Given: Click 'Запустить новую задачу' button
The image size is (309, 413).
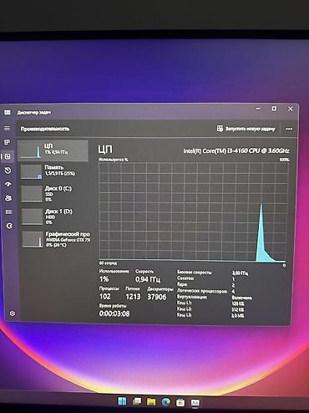Looking at the screenshot, I should pos(246,129).
